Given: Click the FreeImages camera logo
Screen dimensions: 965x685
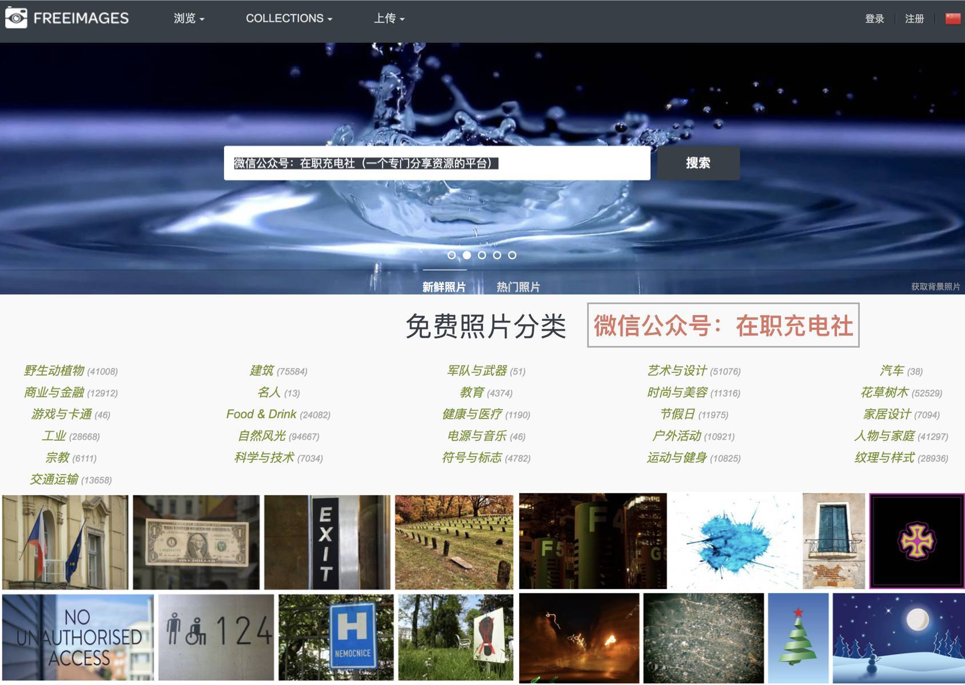Looking at the screenshot, I should (17, 17).
